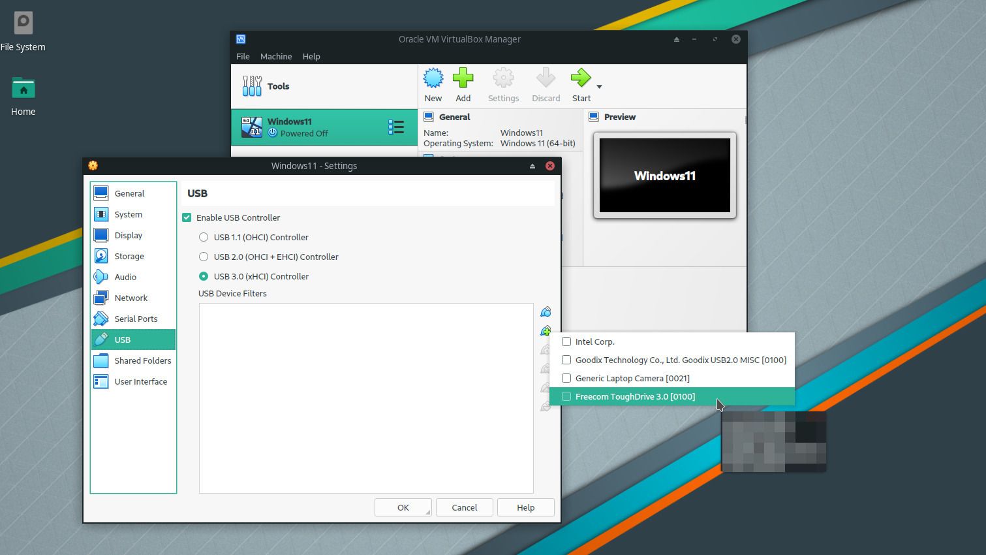The image size is (986, 555).
Task: Click the Tools icon in VirtualBox Manager
Action: [252, 86]
